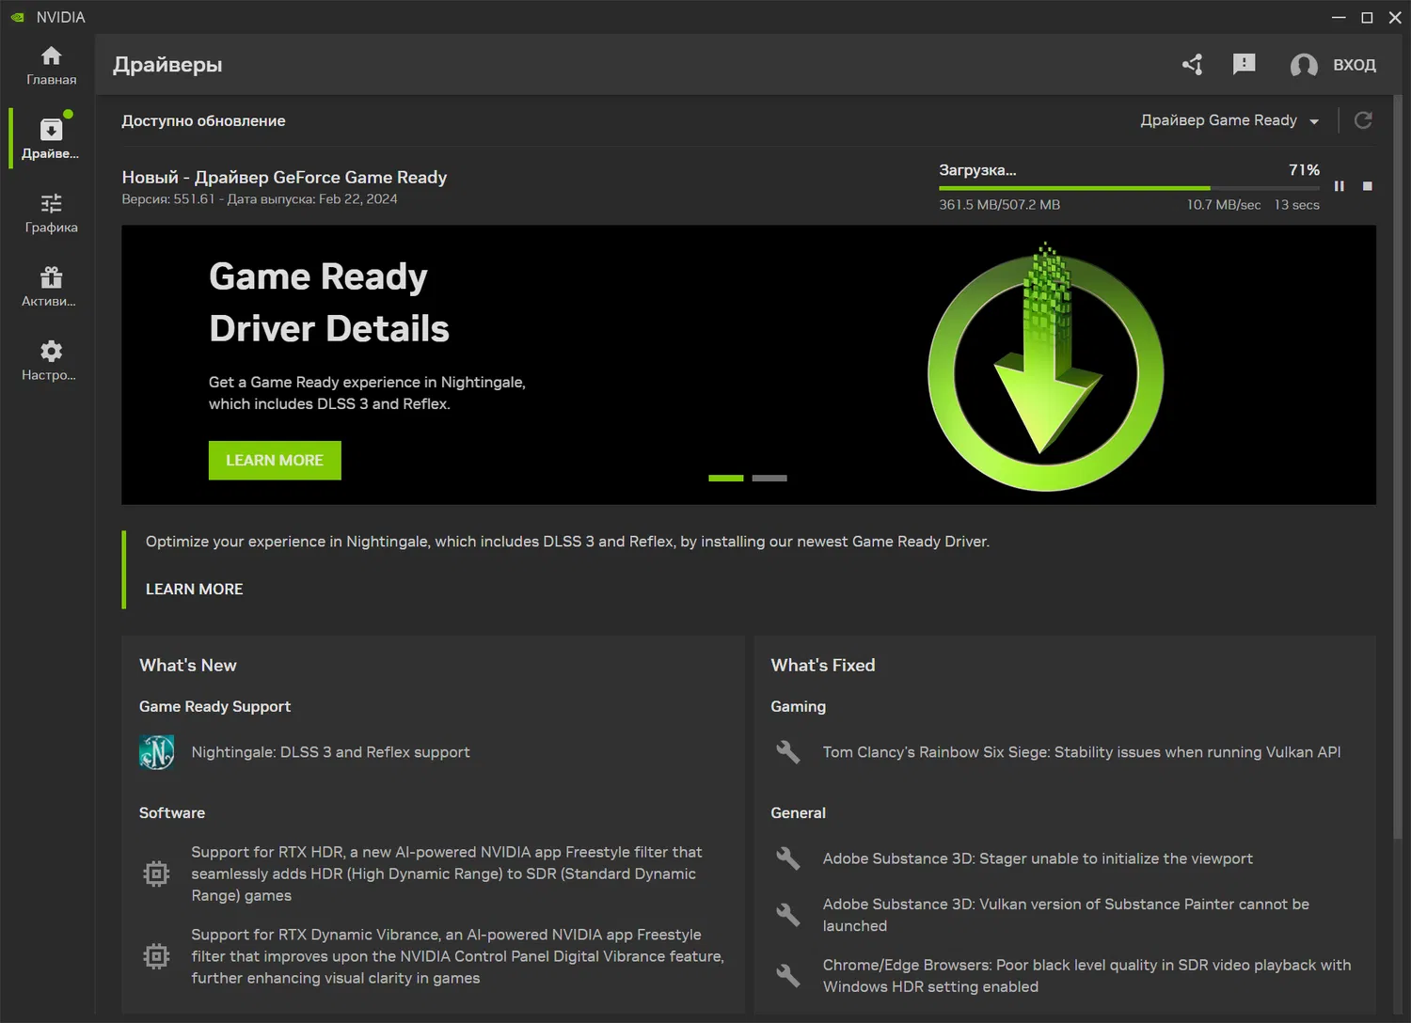Click the download progress bar
The image size is (1411, 1023).
1129,188
